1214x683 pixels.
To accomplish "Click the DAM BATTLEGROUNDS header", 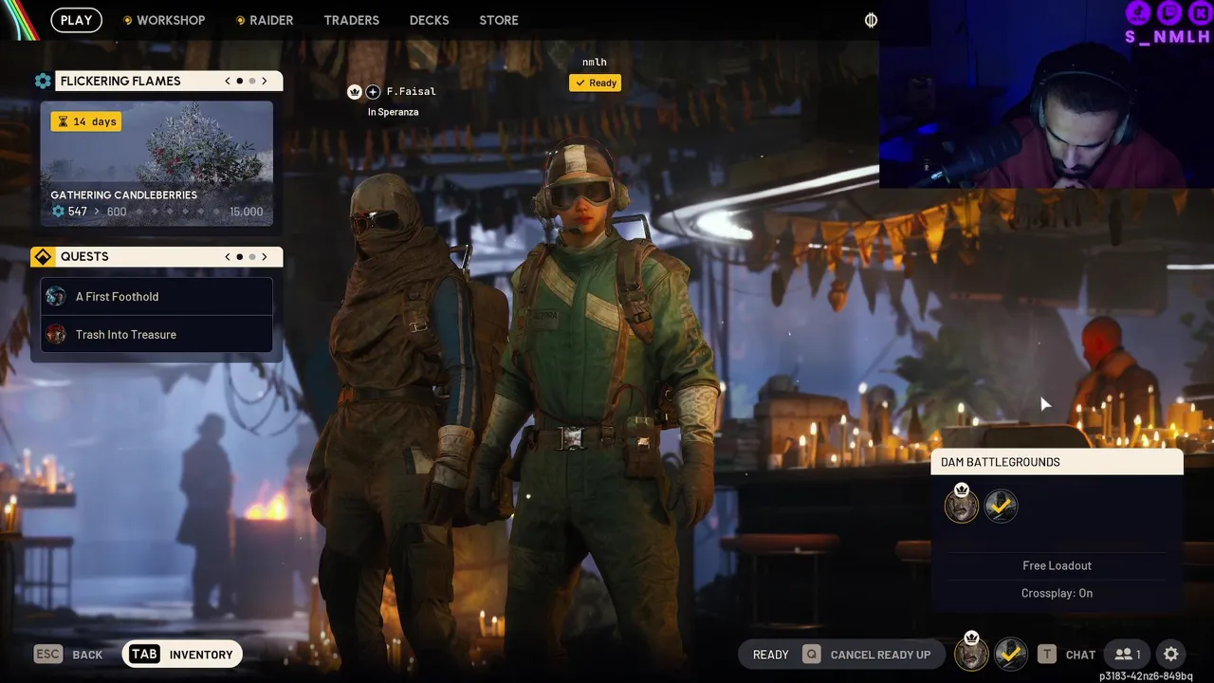I will click(1057, 462).
